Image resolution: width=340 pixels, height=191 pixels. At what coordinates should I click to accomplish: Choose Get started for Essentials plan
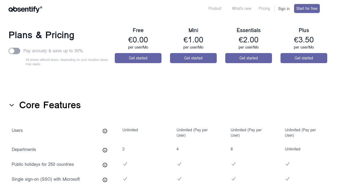point(249,58)
